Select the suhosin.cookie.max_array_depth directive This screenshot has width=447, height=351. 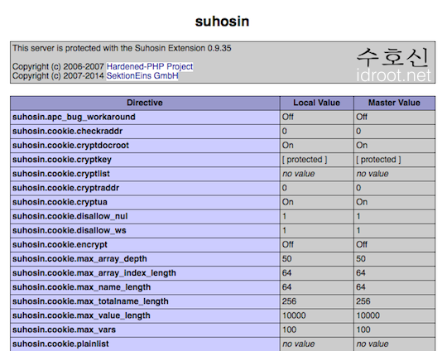tap(79, 259)
